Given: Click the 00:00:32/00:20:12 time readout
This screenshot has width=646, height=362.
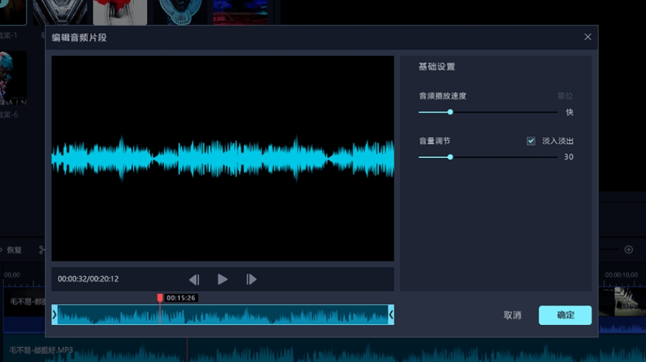Looking at the screenshot, I should coord(88,279).
